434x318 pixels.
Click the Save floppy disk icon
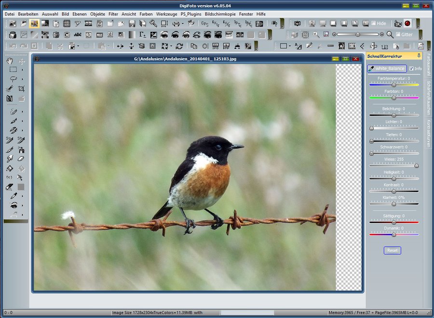pyautogui.click(x=132, y=23)
